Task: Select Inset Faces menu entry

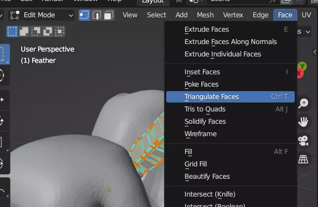Action: click(202, 72)
